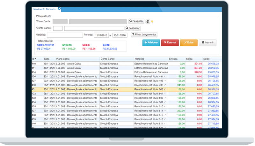
Task: Click entrada value 252,00
Action: pyautogui.click(x=181, y=111)
